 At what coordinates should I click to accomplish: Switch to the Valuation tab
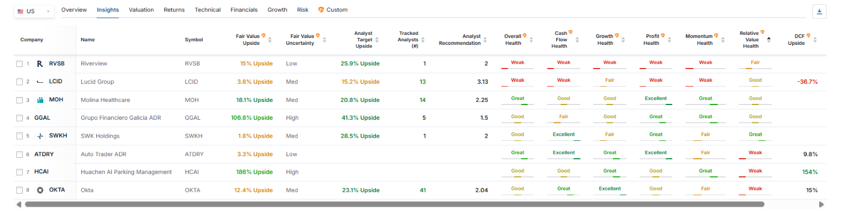pos(141,10)
